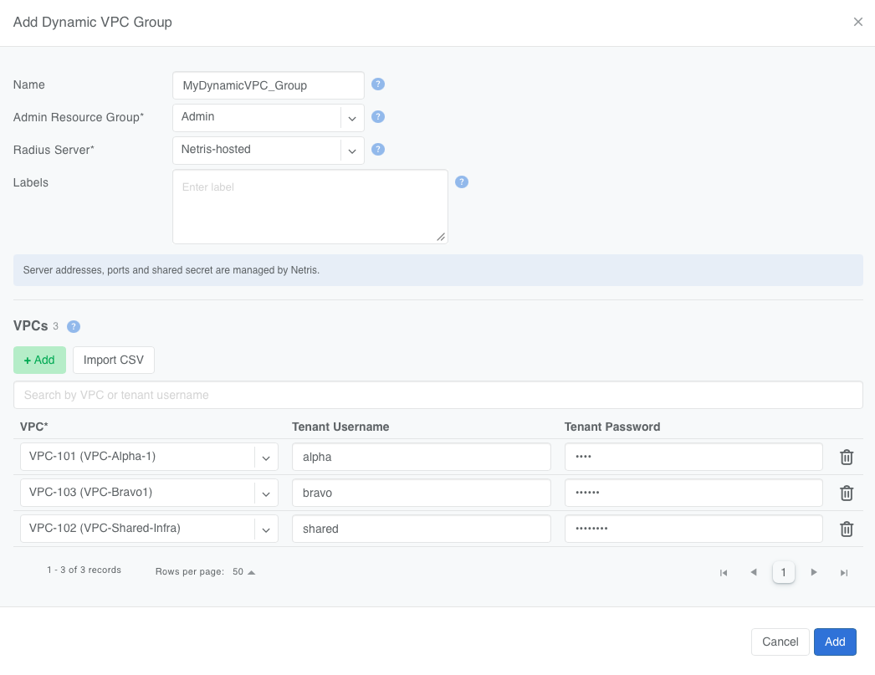This screenshot has width=875, height=675.
Task: Click the Import CSV button
Action: click(113, 360)
